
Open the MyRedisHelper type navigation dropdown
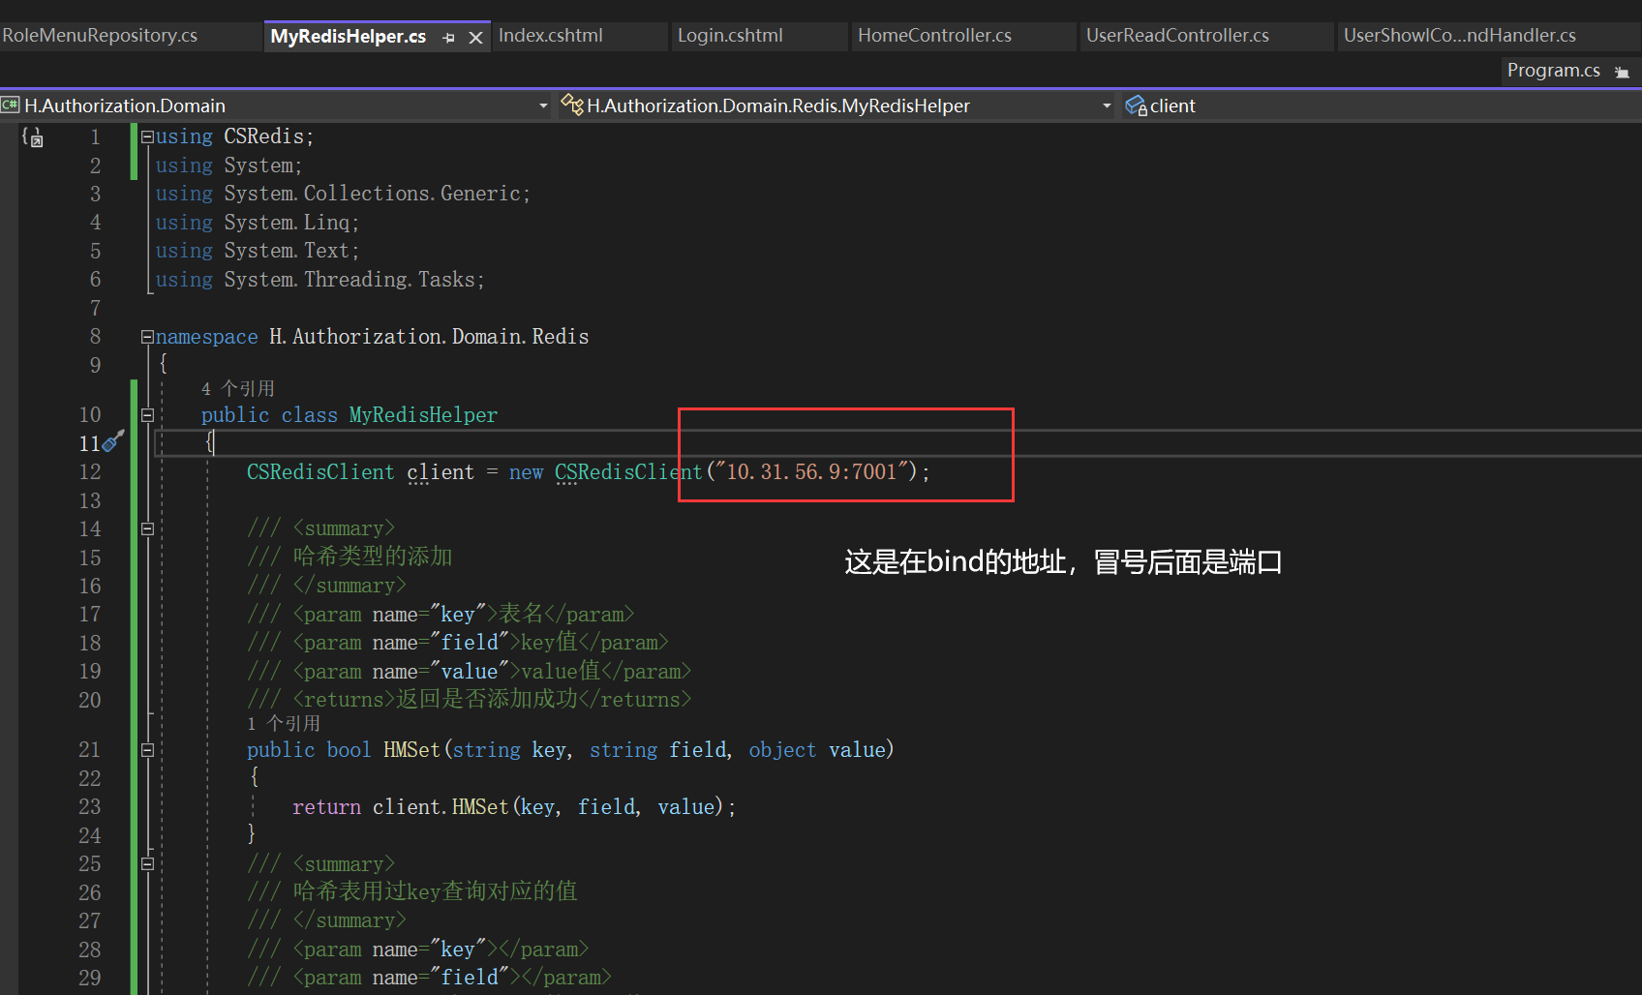[1107, 106]
